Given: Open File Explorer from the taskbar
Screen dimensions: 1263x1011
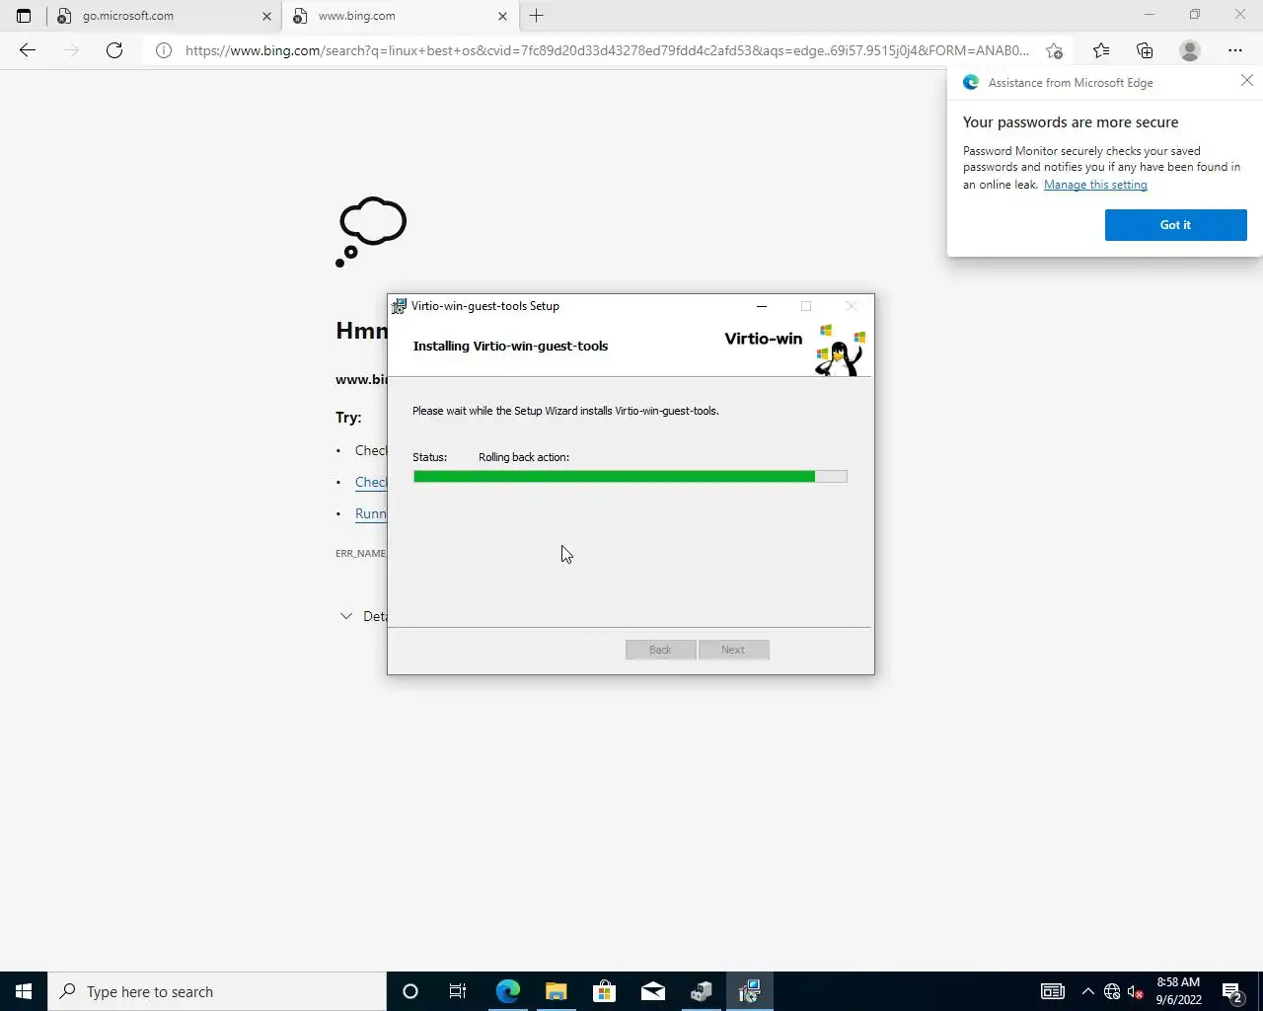Looking at the screenshot, I should click(x=556, y=991).
